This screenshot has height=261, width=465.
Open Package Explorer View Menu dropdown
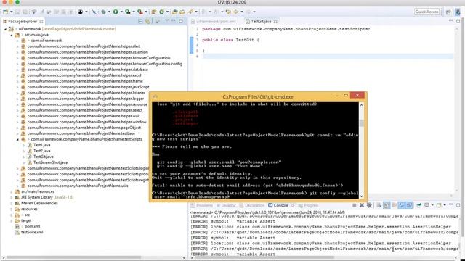[x=166, y=21]
